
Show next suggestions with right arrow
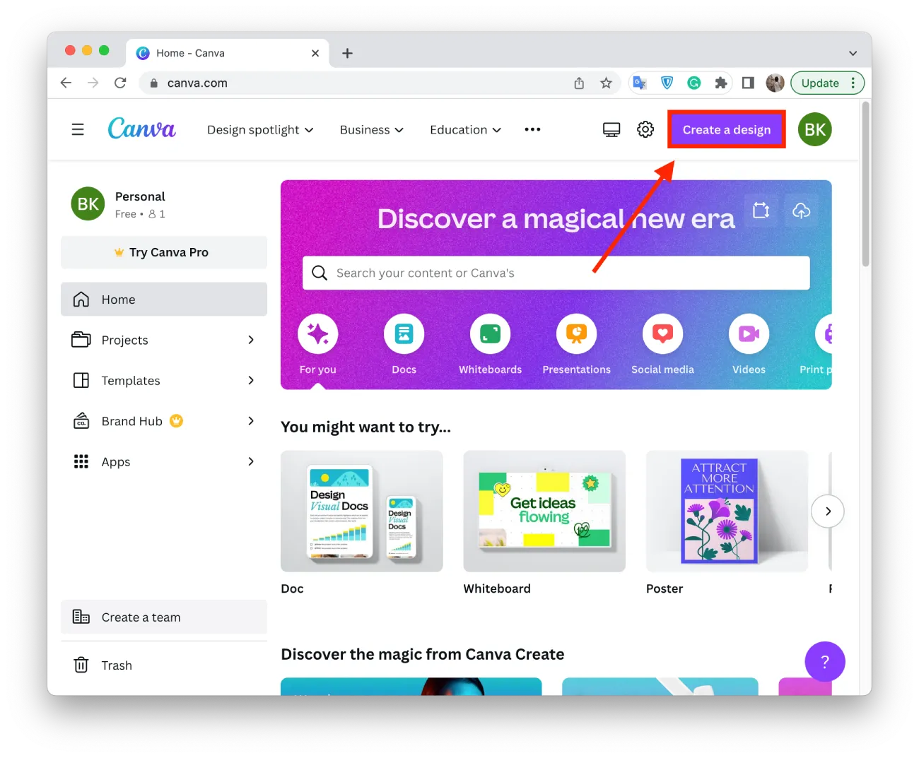click(x=828, y=511)
